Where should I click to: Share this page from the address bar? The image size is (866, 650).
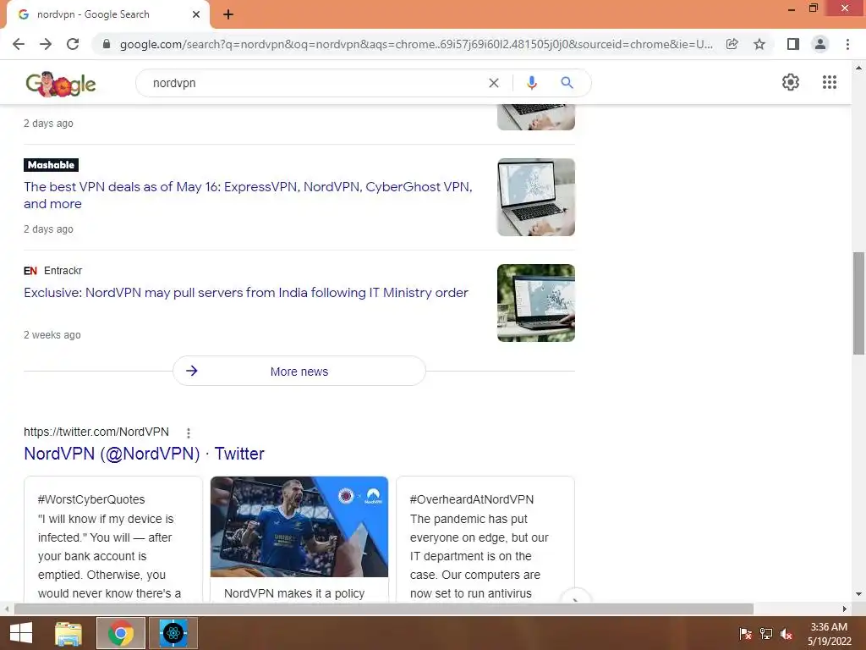[732, 44]
